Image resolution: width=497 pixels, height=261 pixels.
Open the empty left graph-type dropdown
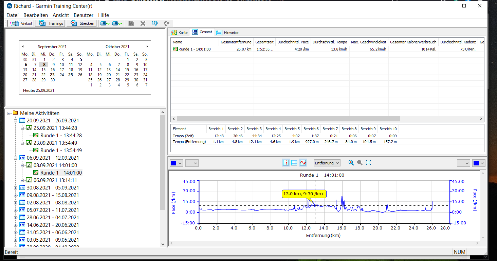pos(192,163)
